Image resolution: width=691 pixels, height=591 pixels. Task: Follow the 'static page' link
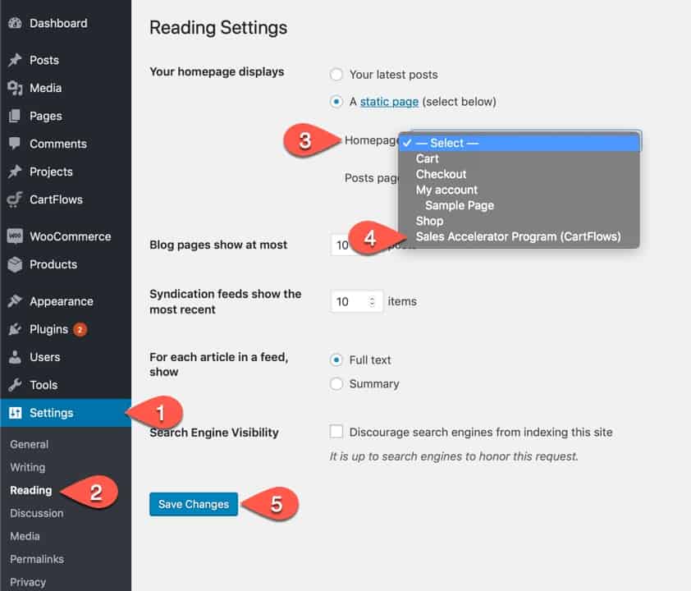click(x=389, y=102)
